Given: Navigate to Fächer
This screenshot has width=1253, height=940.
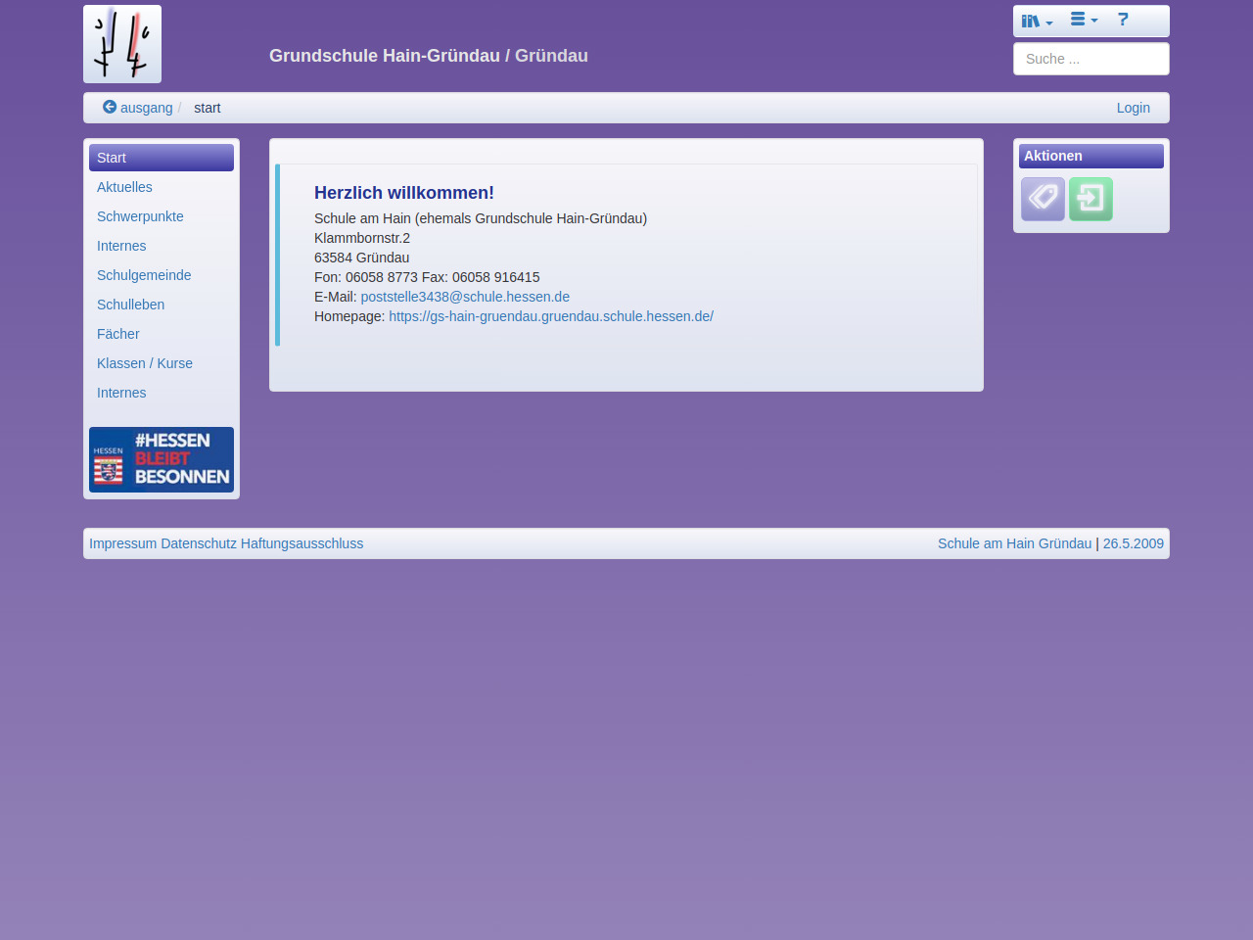Looking at the screenshot, I should pos(117,334).
